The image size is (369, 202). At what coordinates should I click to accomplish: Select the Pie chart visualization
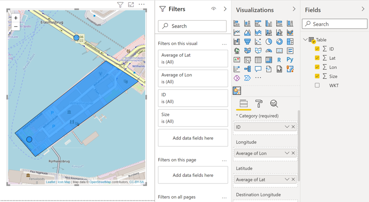pos(269,42)
